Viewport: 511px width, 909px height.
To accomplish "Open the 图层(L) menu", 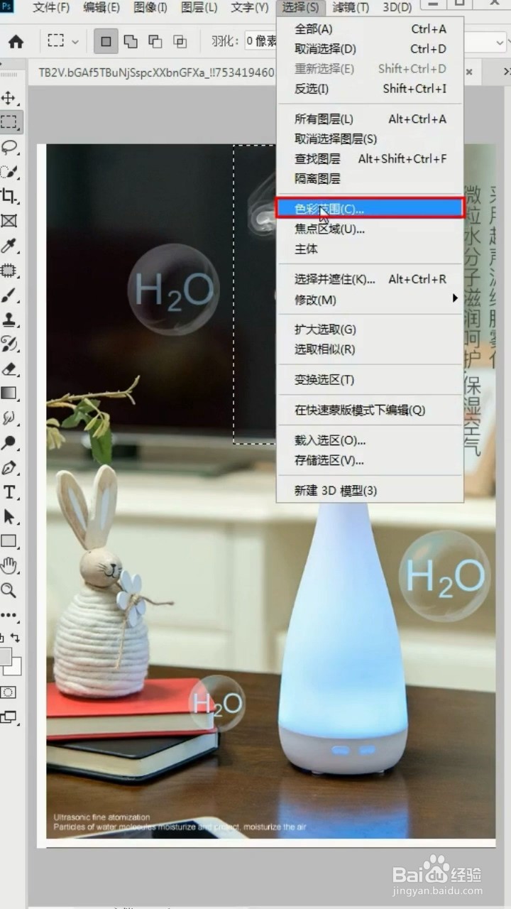I will pyautogui.click(x=199, y=8).
